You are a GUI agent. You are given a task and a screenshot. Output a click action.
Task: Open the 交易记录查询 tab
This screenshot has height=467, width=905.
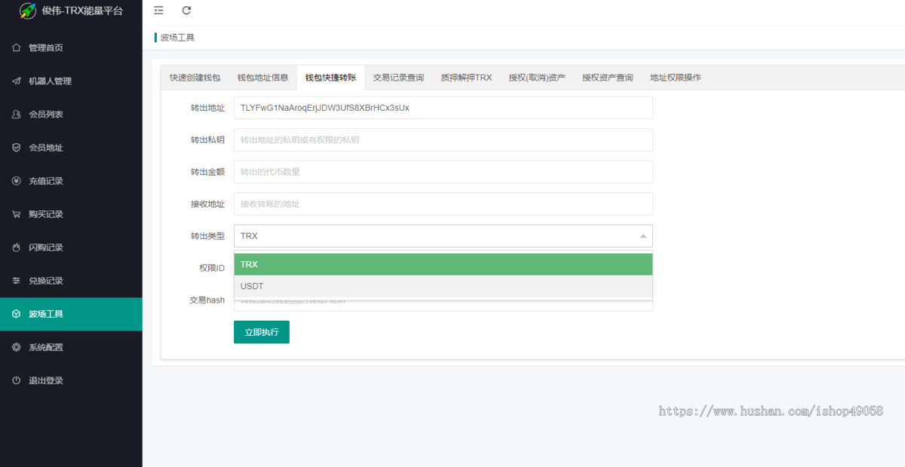coord(398,78)
